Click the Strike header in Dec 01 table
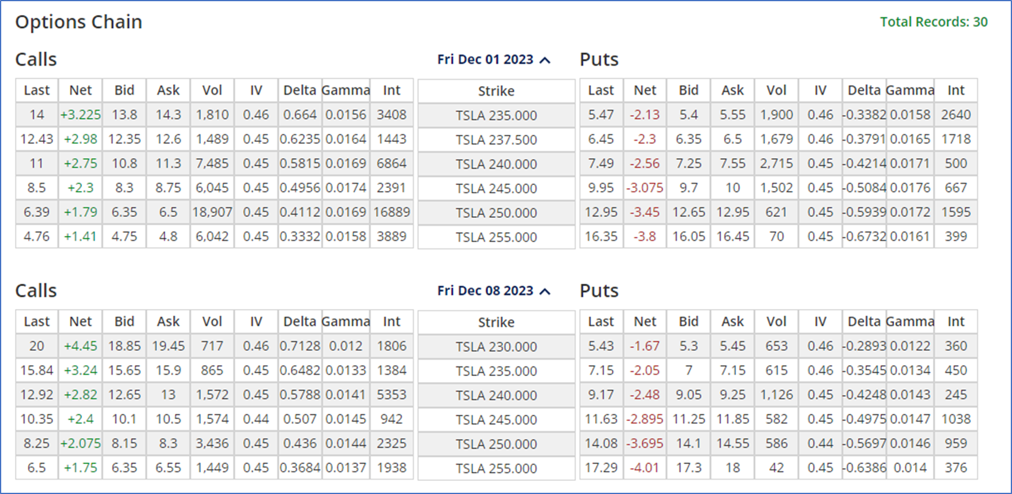The height and width of the screenshot is (494, 1012). (496, 91)
